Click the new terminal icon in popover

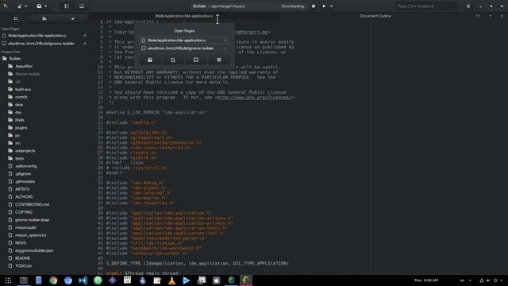(x=196, y=60)
